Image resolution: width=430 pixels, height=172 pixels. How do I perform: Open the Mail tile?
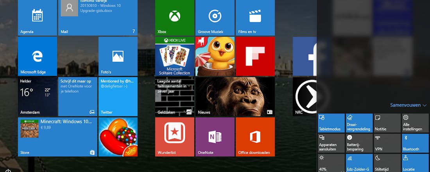(98, 18)
